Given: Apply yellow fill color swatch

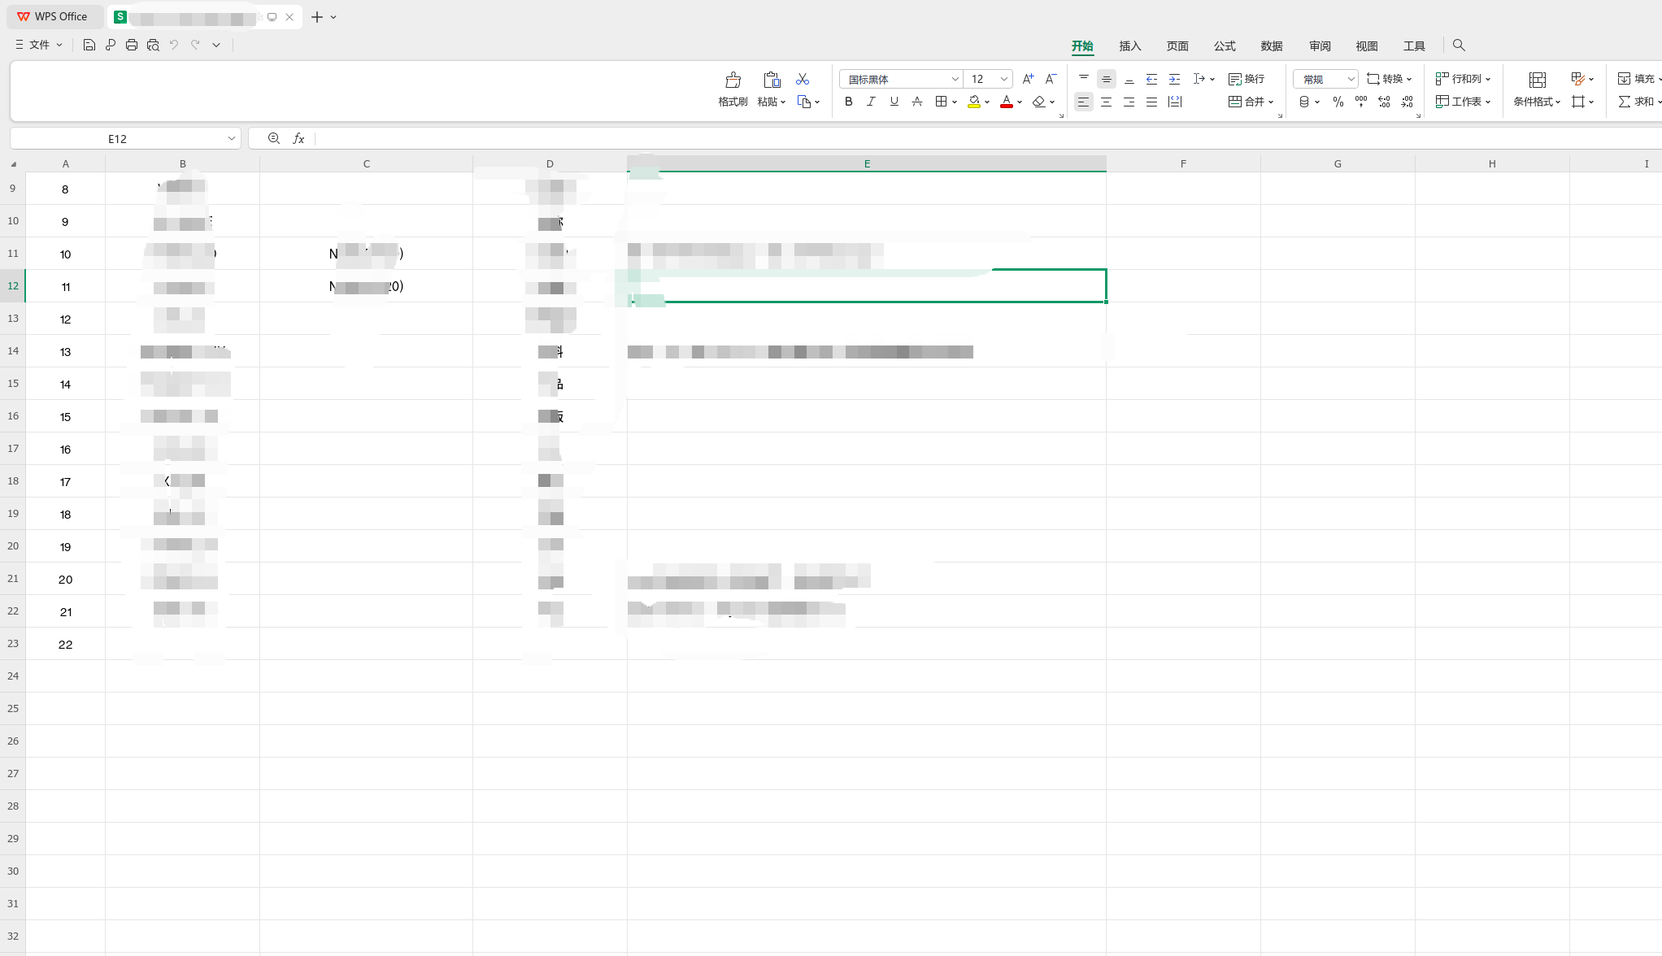Looking at the screenshot, I should tap(973, 102).
